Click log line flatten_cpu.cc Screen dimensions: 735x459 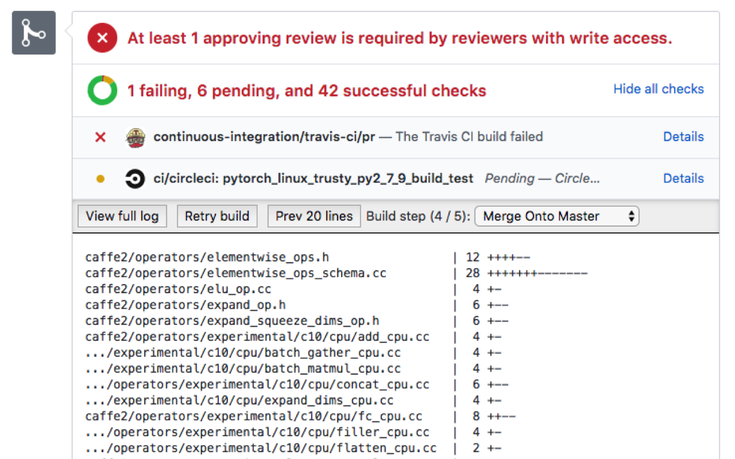click(x=261, y=449)
